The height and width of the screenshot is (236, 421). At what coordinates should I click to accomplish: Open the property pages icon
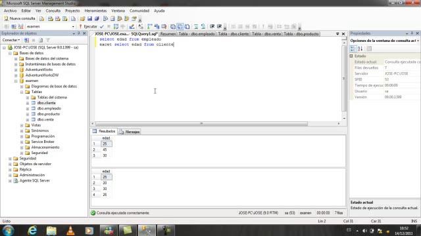pyautogui.click(x=370, y=49)
